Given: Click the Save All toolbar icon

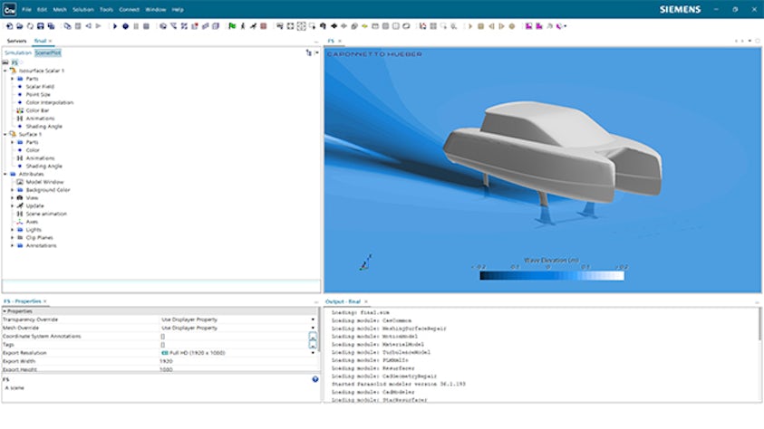Looking at the screenshot, I should tap(51, 26).
